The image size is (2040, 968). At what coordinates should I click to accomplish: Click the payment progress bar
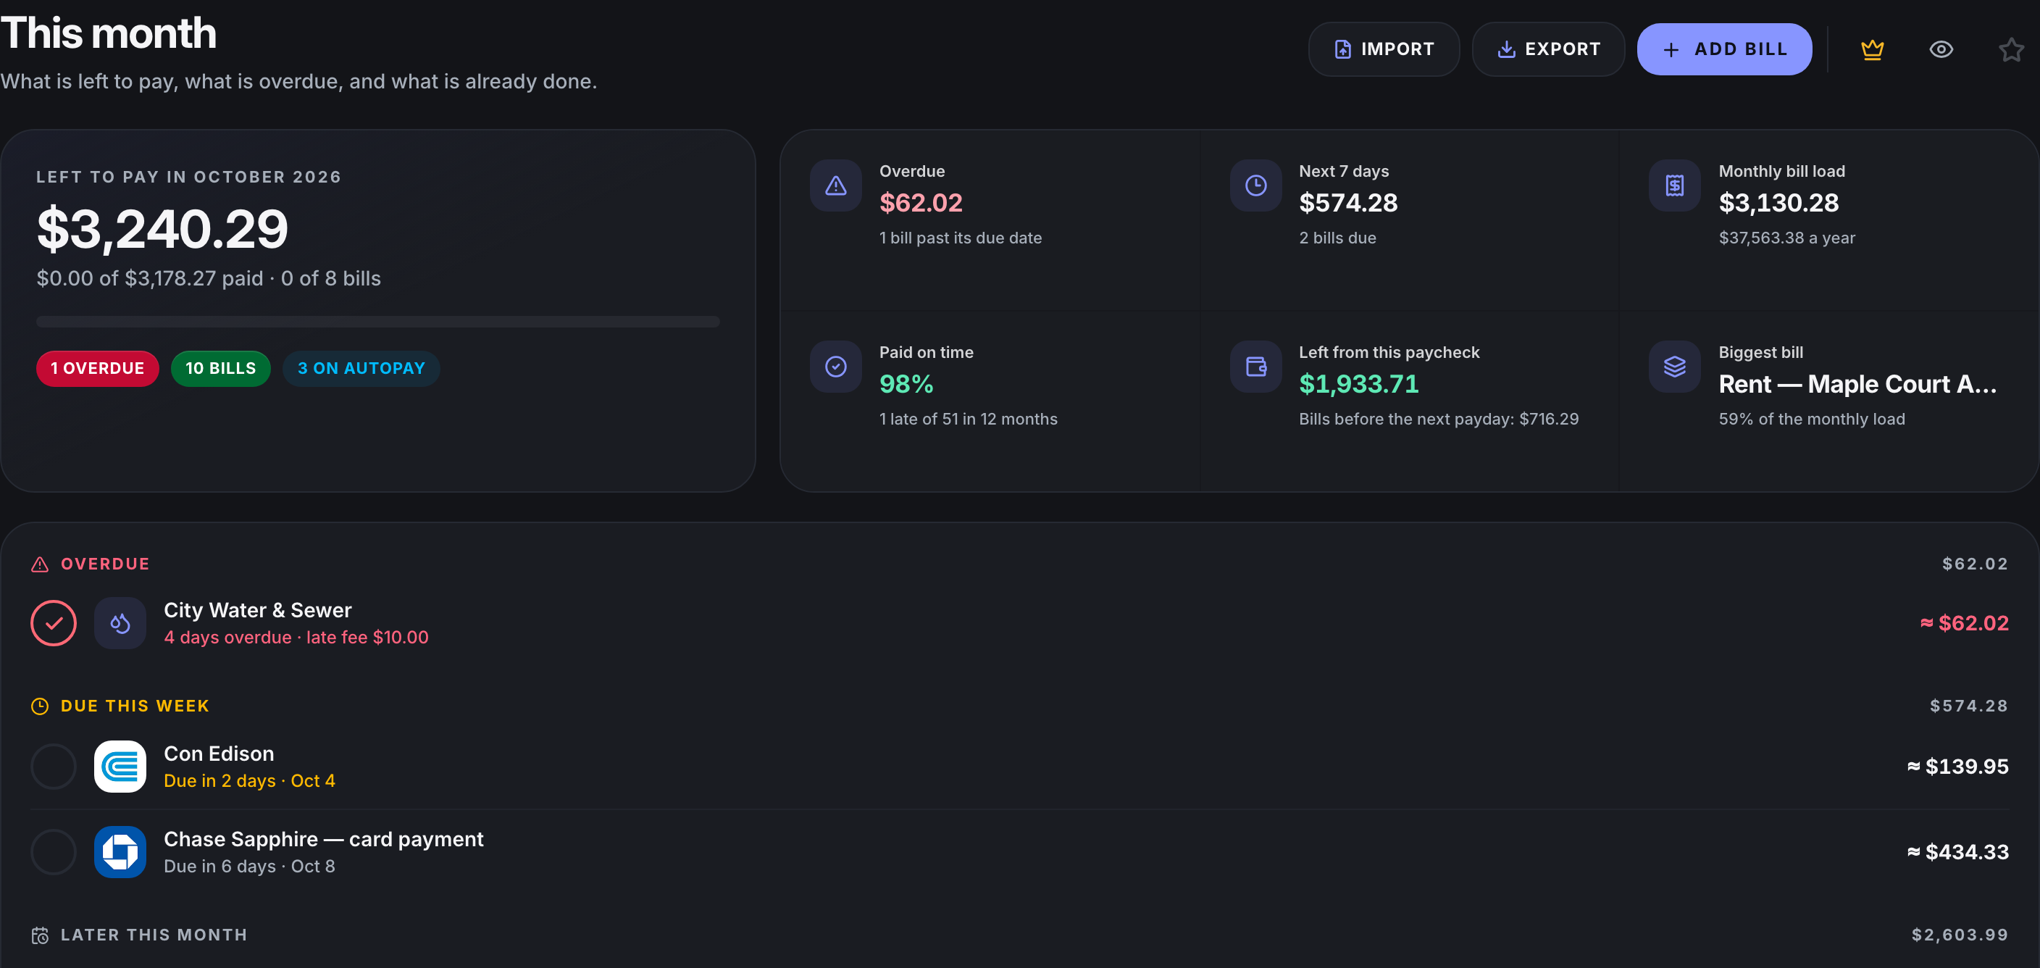pos(377,322)
